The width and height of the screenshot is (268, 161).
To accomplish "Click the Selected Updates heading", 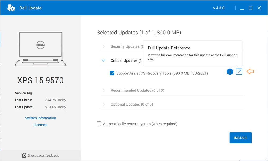I will tap(139, 33).
